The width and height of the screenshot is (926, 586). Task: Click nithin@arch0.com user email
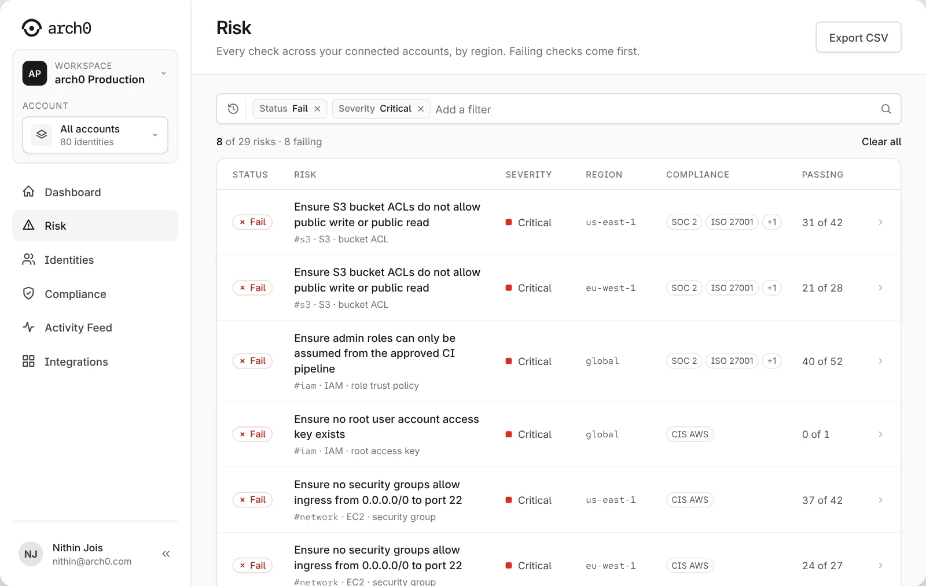[x=92, y=562]
